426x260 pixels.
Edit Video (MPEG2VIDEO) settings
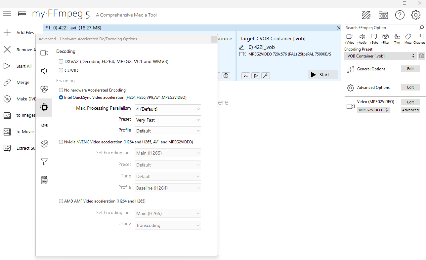tap(410, 102)
